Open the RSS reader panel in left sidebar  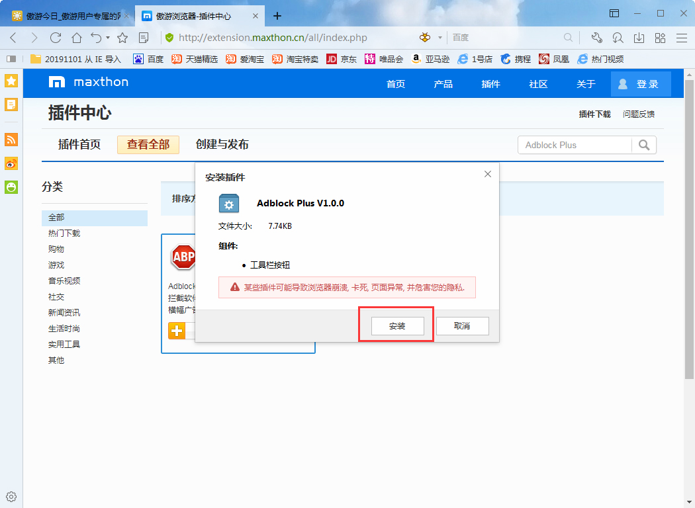click(x=11, y=140)
